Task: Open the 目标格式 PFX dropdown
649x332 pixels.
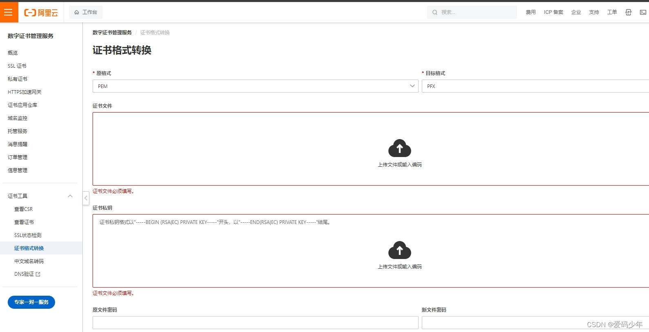Action: 534,86
